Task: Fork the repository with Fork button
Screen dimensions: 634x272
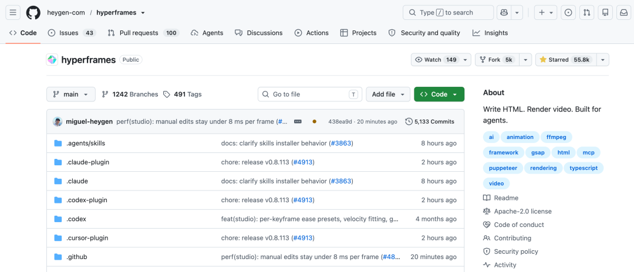Action: coord(497,60)
